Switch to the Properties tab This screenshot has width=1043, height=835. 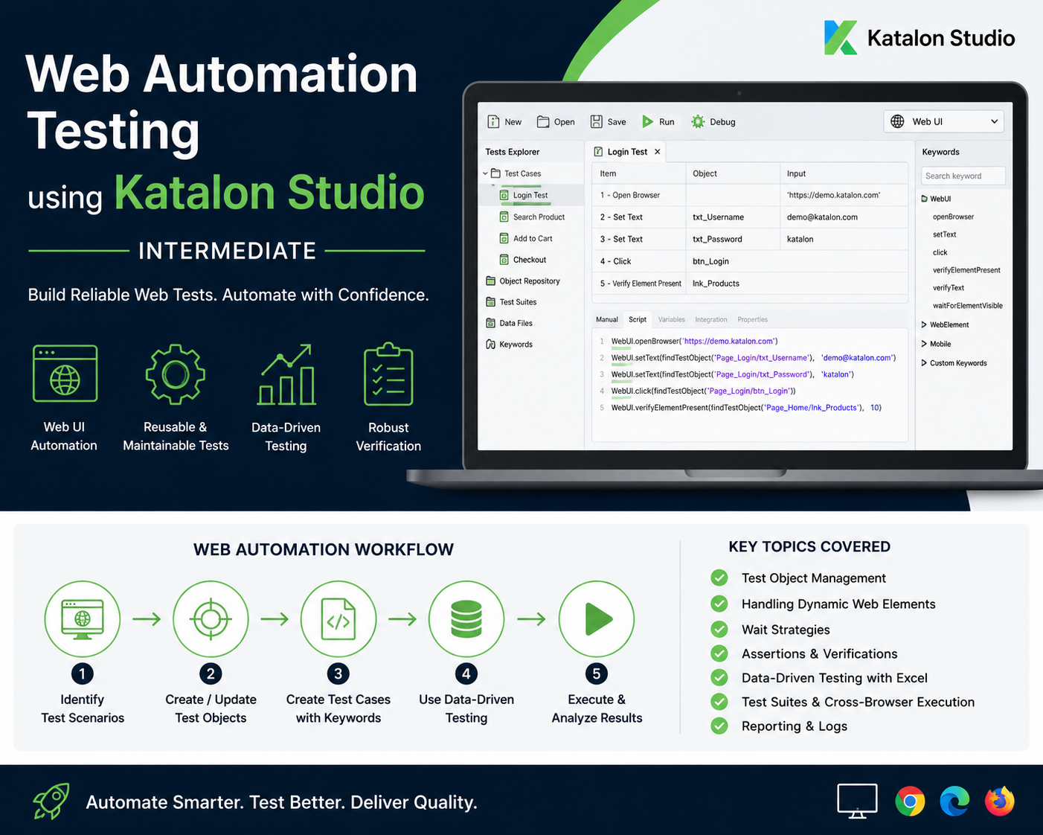(x=752, y=319)
